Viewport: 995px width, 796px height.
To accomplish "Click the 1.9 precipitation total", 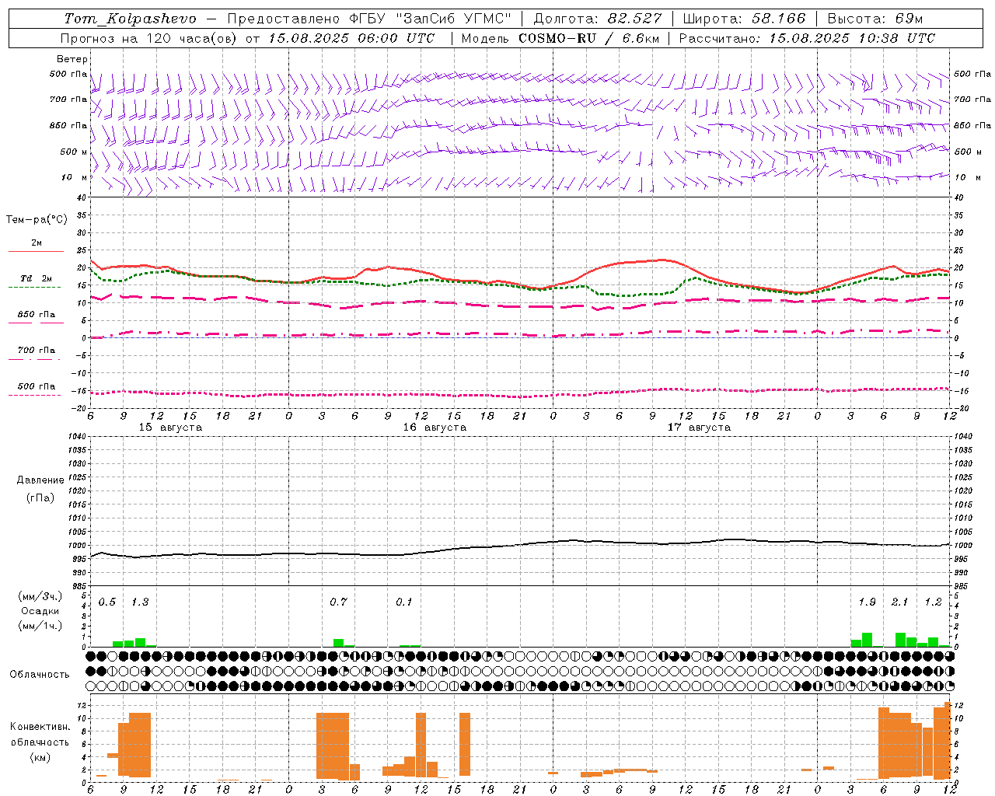I will point(867,602).
